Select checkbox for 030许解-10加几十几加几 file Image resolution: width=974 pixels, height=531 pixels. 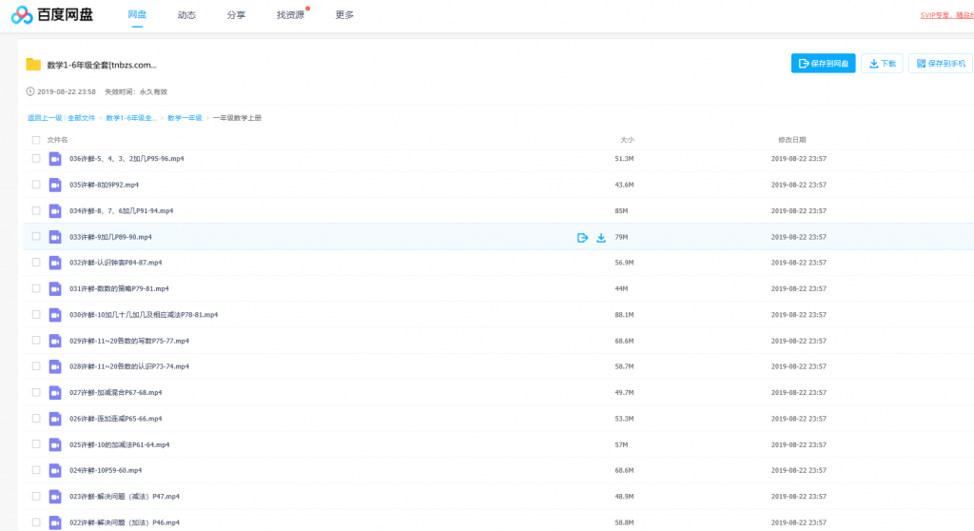36,314
